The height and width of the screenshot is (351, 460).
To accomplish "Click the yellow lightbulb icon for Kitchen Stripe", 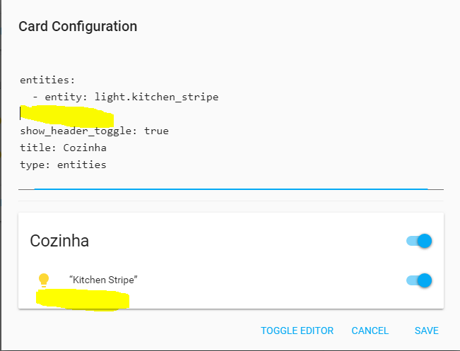I will (x=44, y=280).
